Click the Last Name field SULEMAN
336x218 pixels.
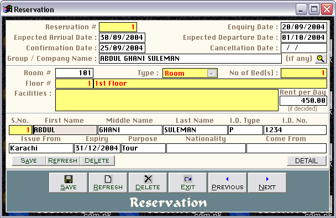[195, 130]
